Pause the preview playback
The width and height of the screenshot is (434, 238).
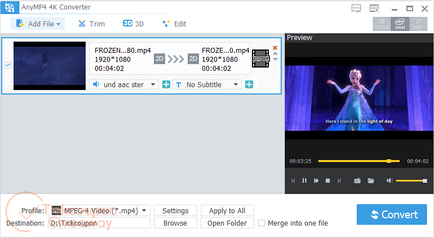point(304,181)
